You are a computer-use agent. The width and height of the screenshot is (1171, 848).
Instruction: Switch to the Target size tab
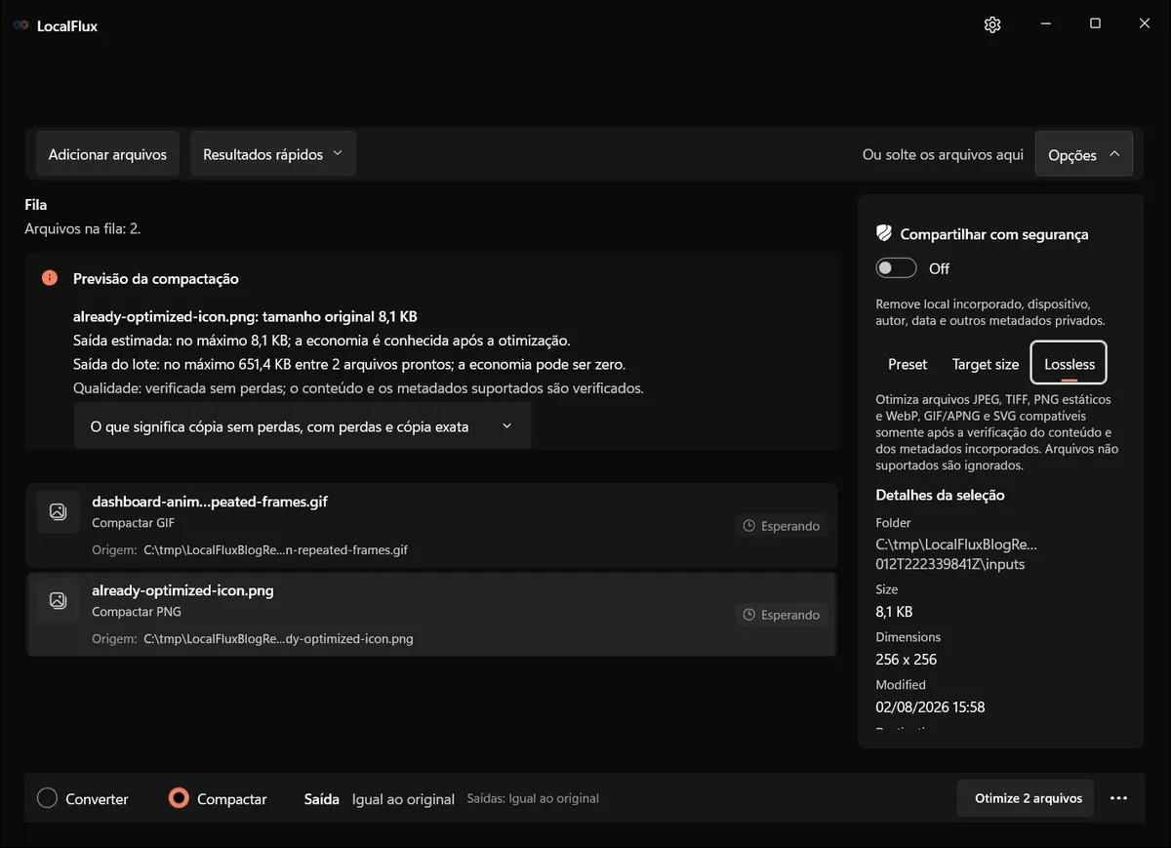click(986, 364)
